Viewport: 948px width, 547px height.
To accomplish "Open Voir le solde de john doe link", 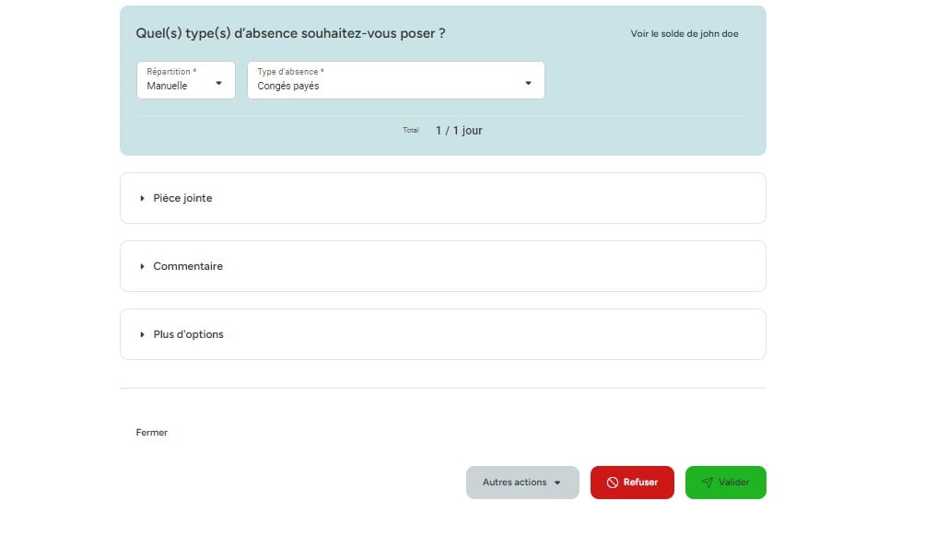I will pos(685,34).
